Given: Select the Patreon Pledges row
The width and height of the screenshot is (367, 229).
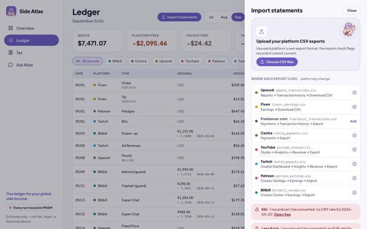Looking at the screenshot, I should (158, 111).
